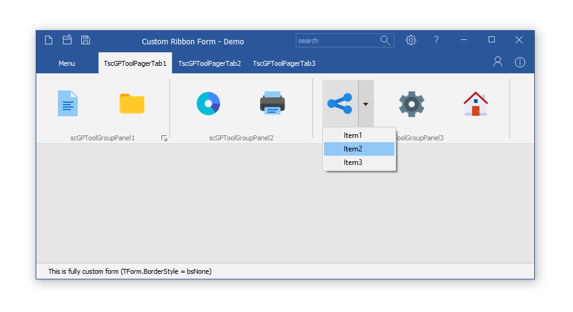Click the pie chart icon in ribbon

208,103
